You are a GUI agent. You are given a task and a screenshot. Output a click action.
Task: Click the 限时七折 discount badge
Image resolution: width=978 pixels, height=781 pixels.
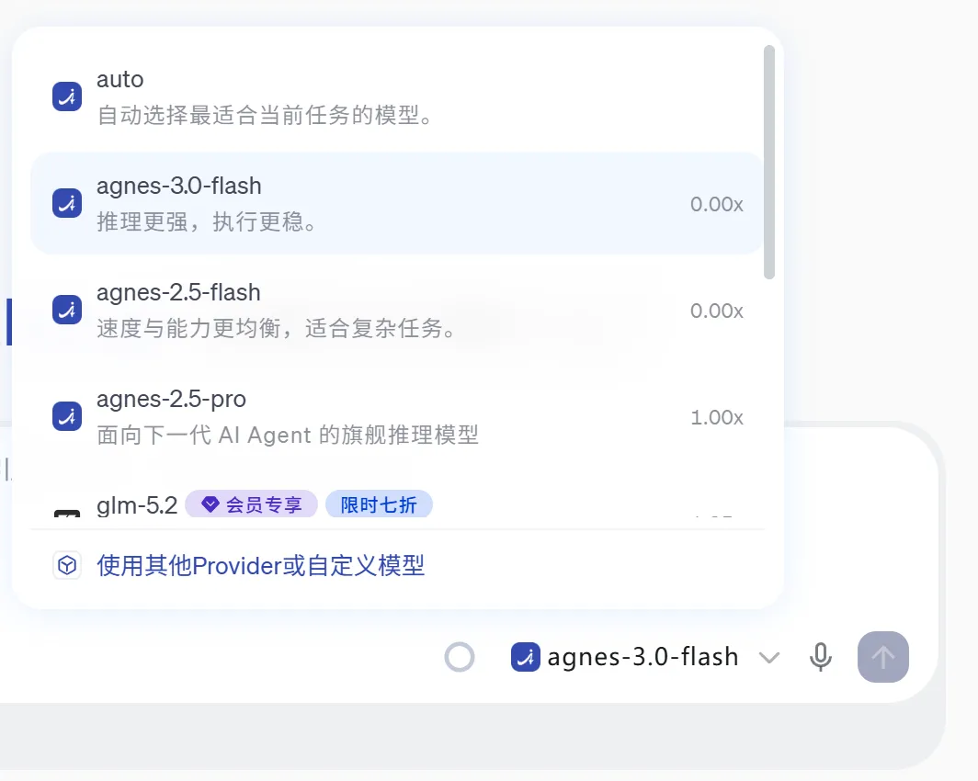379,504
